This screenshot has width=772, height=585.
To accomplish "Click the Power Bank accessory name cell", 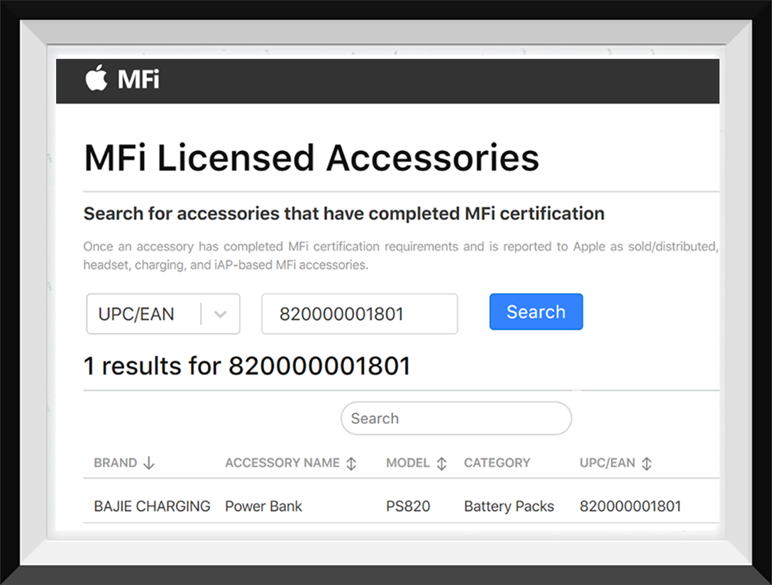I will pyautogui.click(x=263, y=506).
